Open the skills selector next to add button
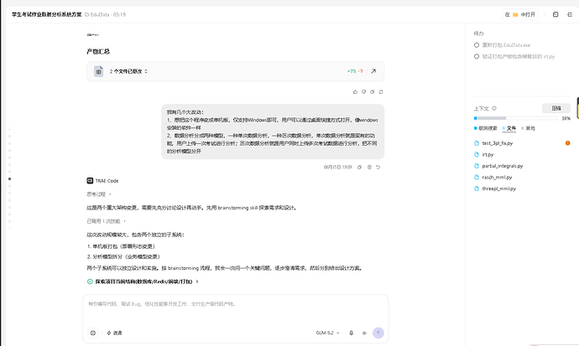The width and height of the screenshot is (579, 346). pos(114,333)
